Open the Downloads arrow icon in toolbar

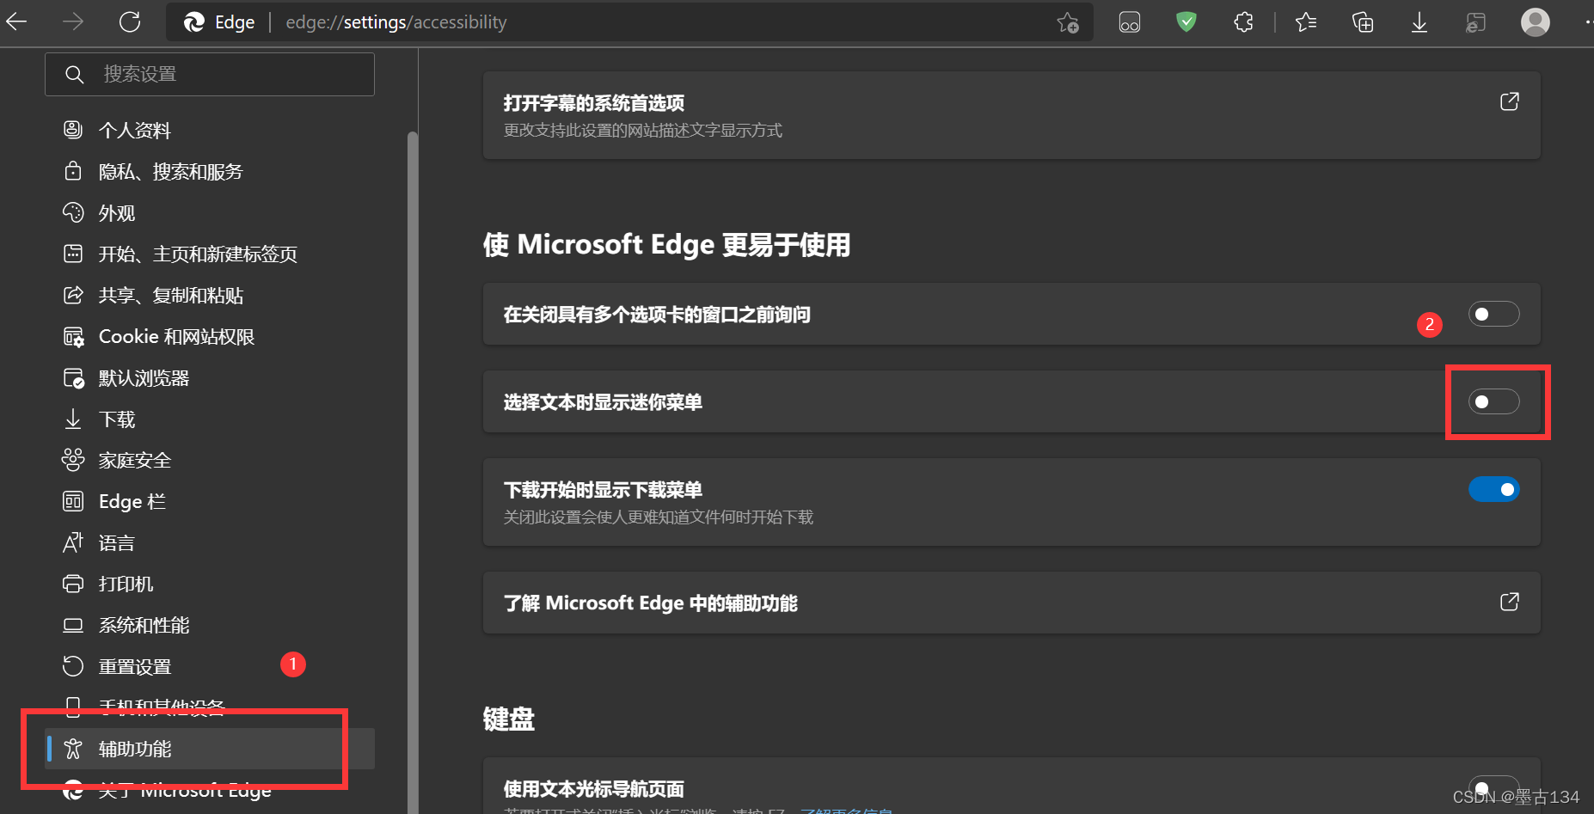1419,22
